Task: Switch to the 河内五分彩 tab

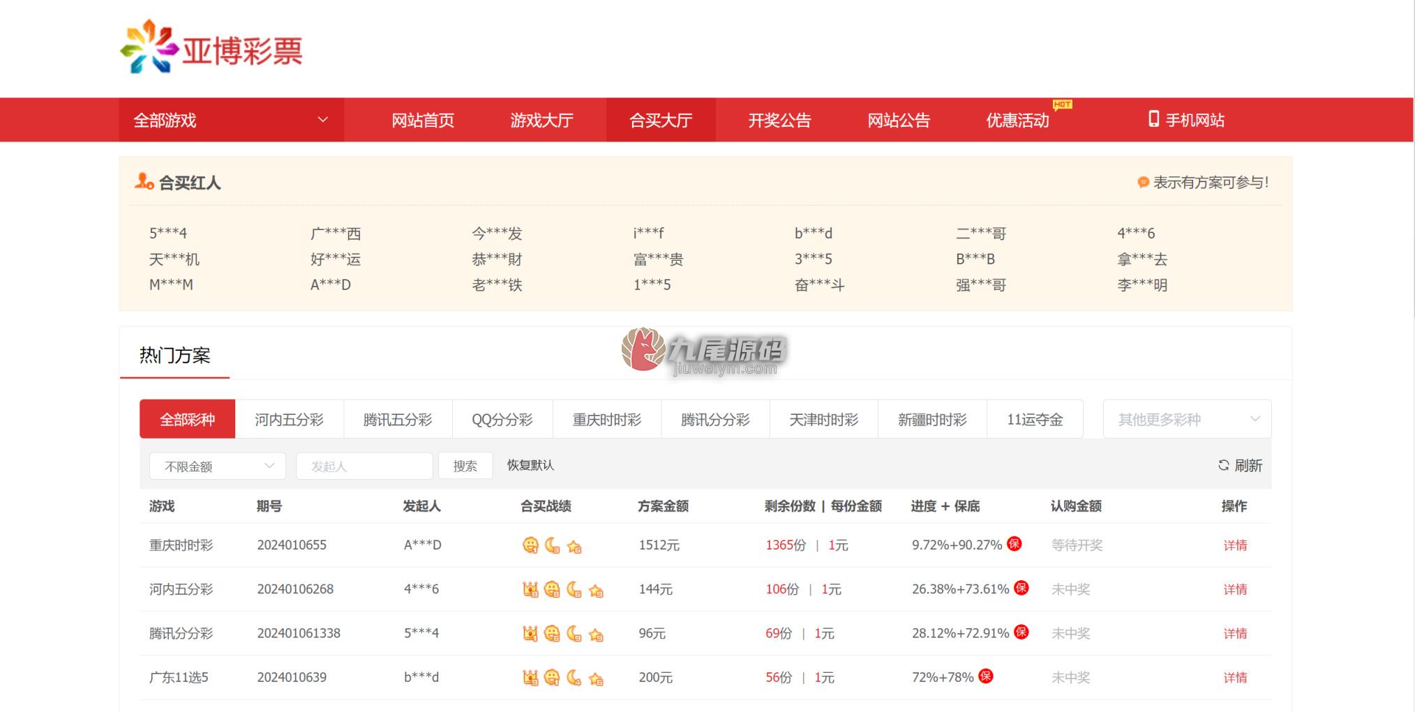Action: 289,419
